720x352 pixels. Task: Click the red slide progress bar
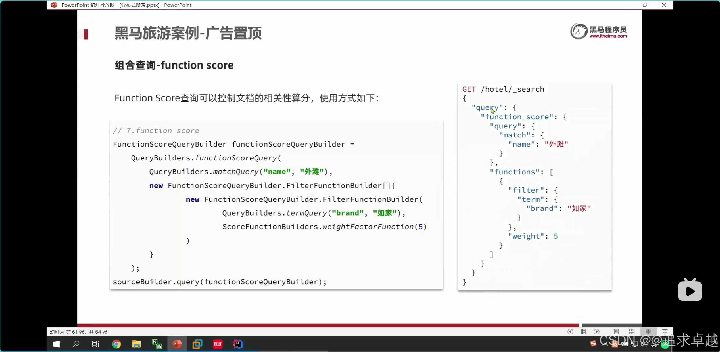click(x=328, y=325)
